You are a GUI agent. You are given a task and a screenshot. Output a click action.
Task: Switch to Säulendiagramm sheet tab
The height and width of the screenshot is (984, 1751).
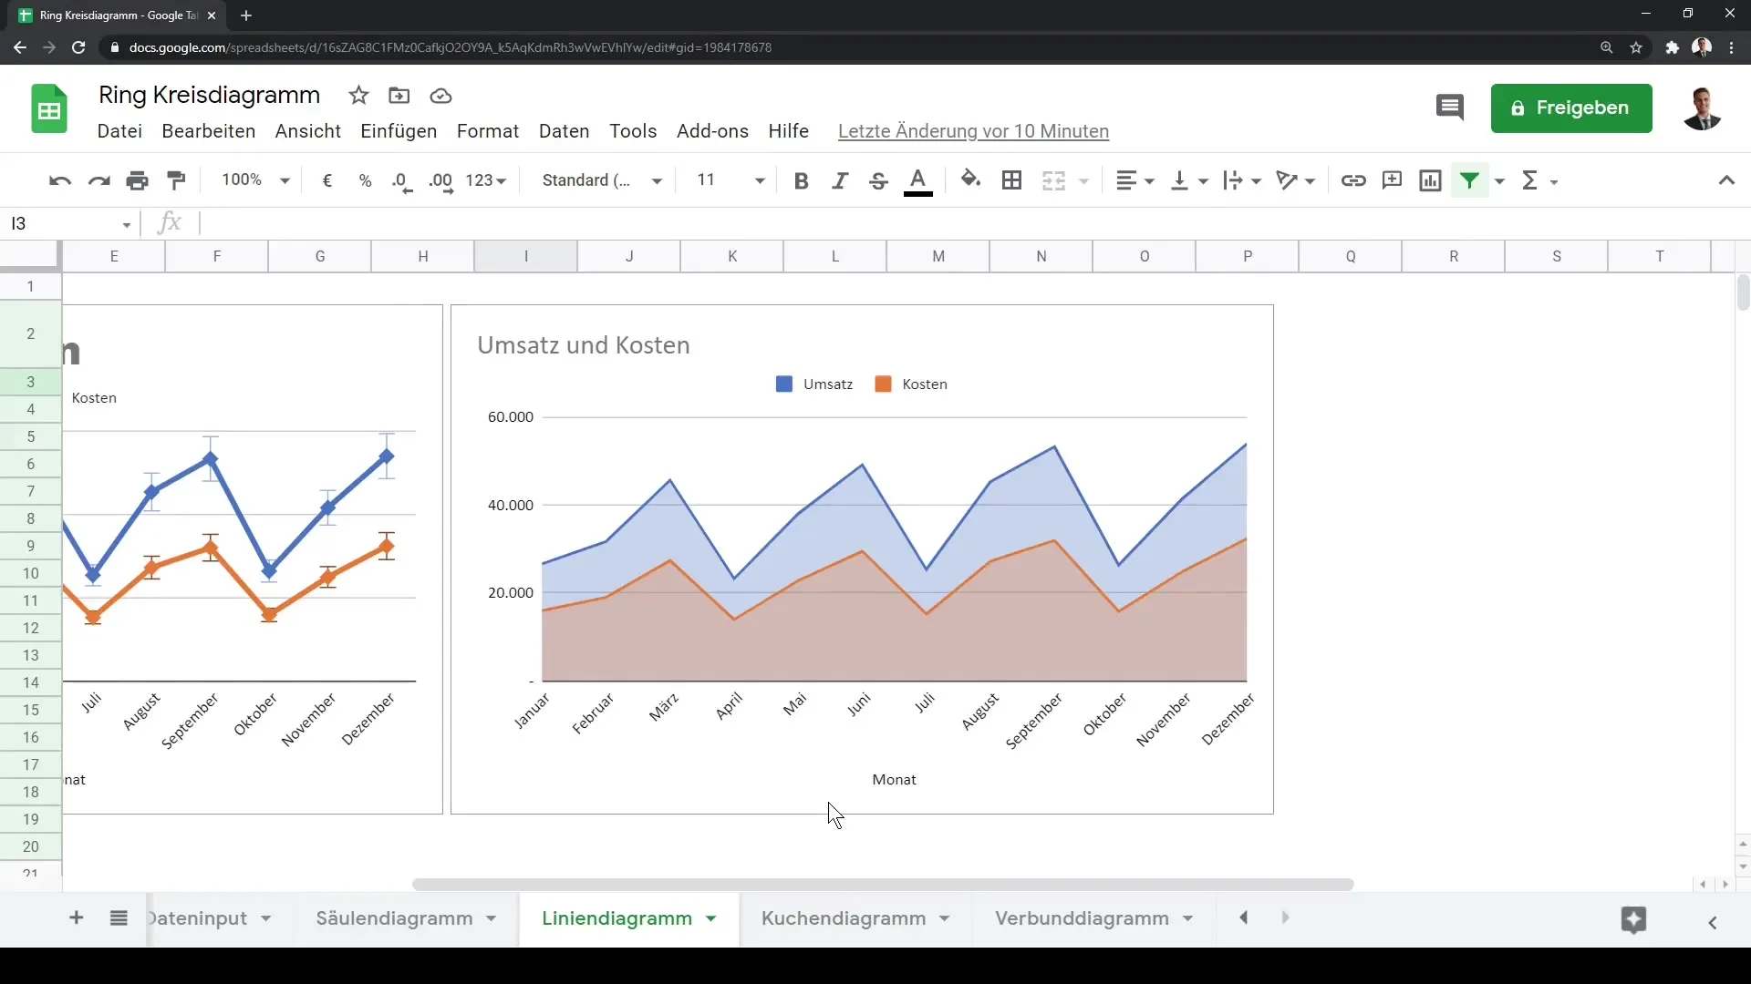[x=394, y=918]
